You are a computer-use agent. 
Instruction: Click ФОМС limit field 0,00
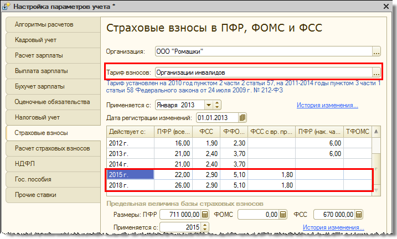259,215
